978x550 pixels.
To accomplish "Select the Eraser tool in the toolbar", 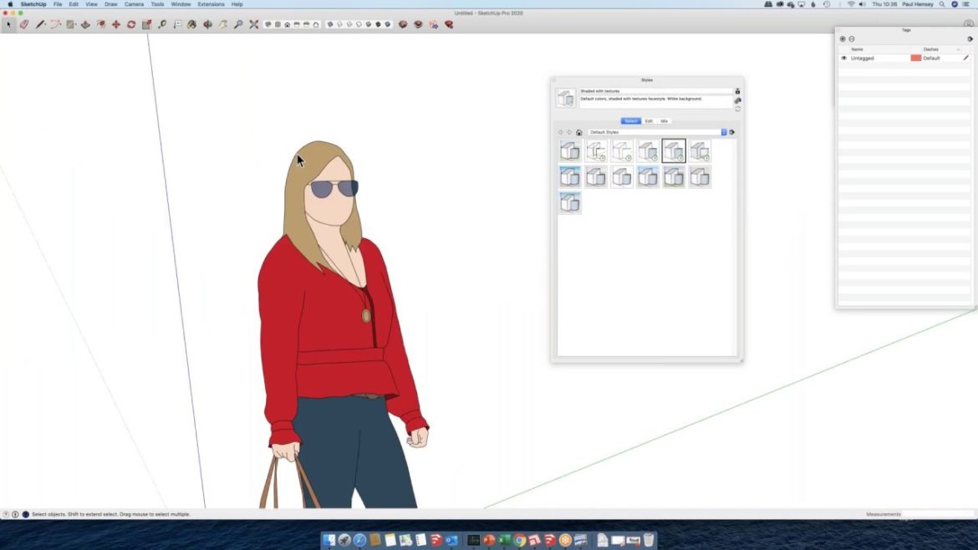I will pyautogui.click(x=23, y=24).
